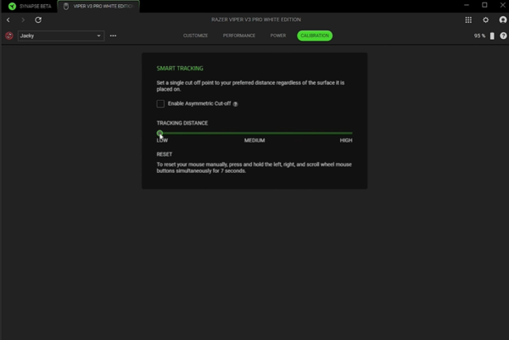Enable the Asymmetric Cut-off checkbox
This screenshot has width=509, height=340.
[160, 103]
